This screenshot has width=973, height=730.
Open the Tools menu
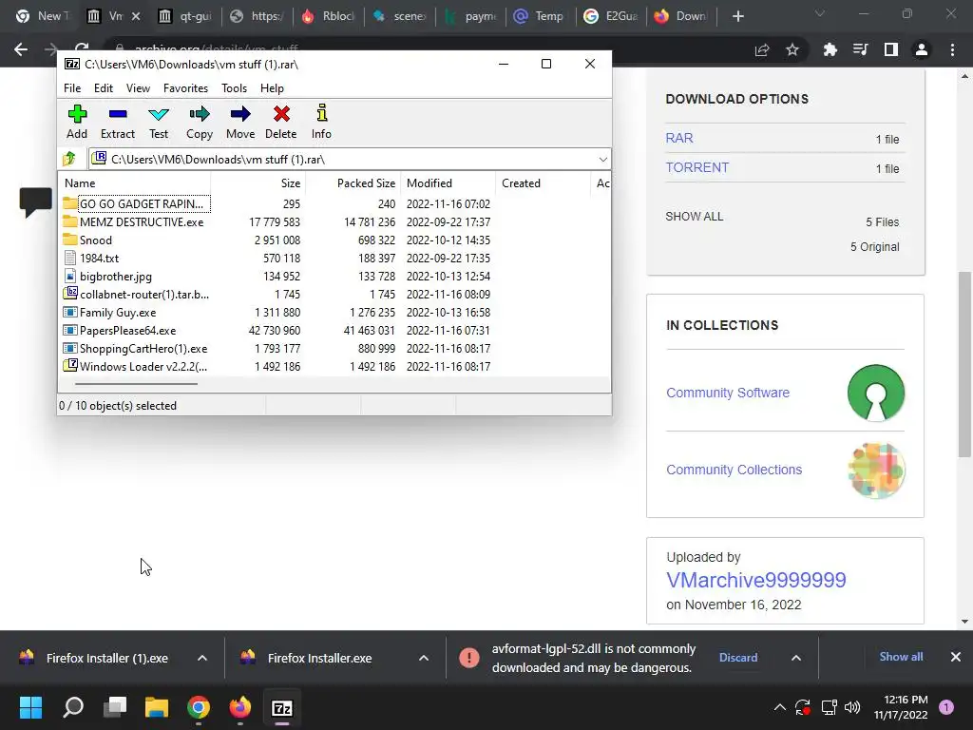point(234,88)
